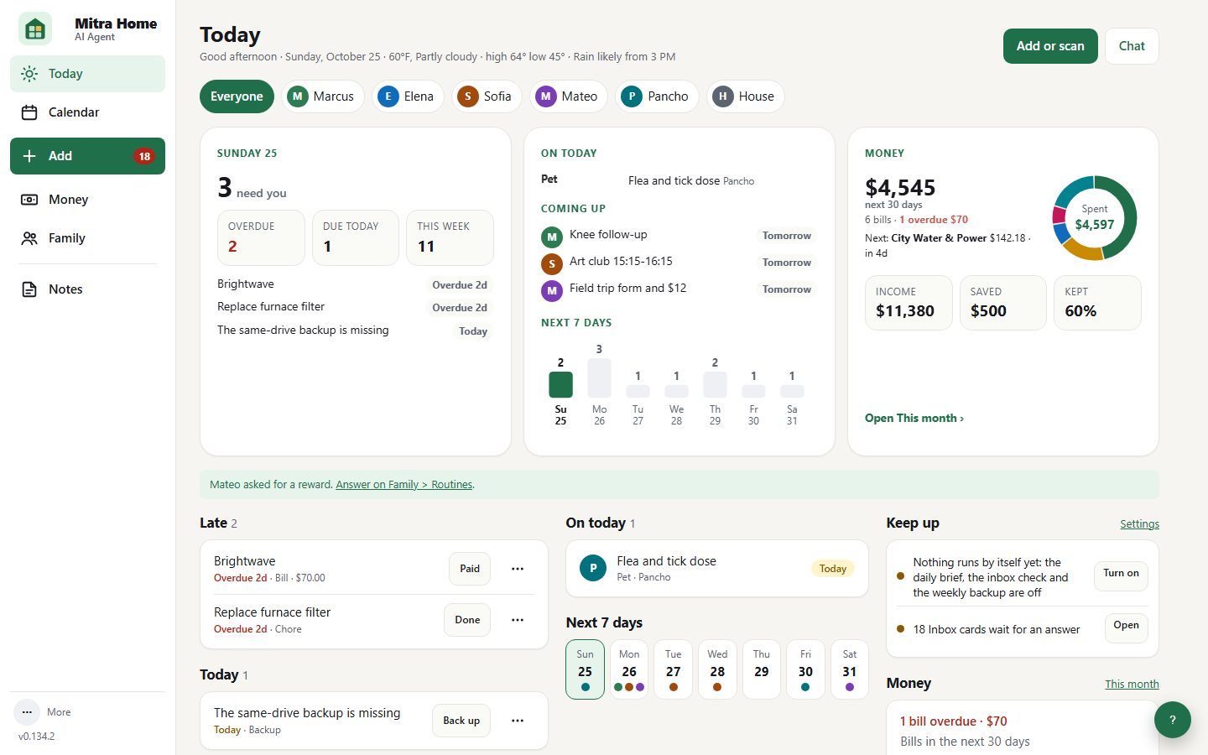Click the P avatar on Flea and tick dose
1208x755 pixels.
[593, 568]
